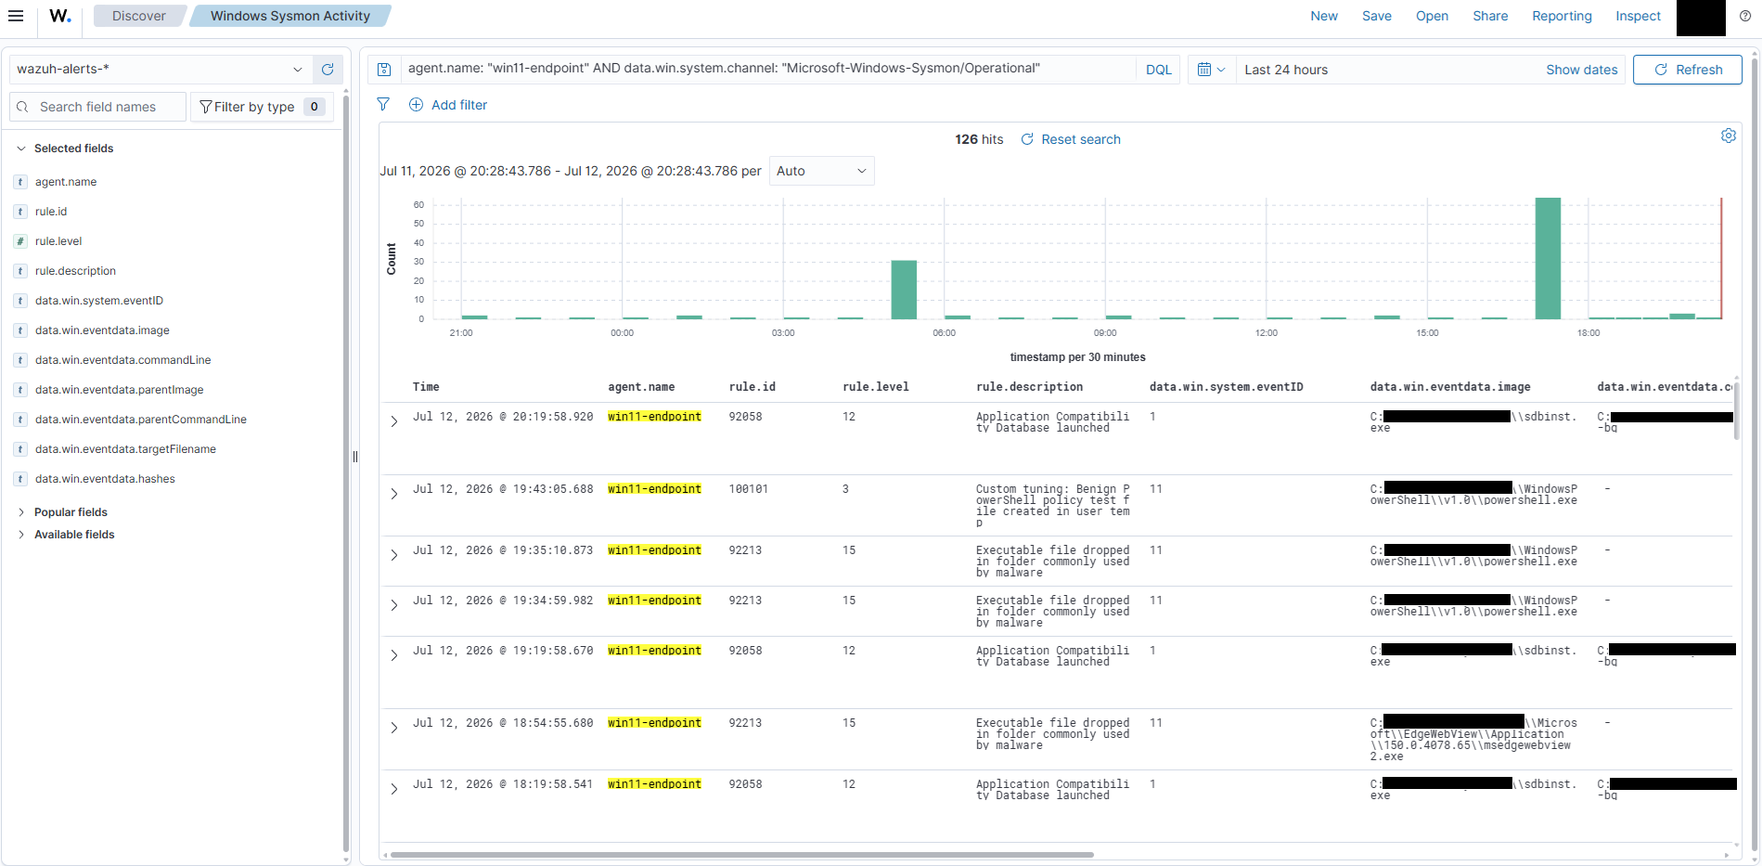
Task: Expand the 19:35:10.873 log row
Action: click(x=394, y=555)
